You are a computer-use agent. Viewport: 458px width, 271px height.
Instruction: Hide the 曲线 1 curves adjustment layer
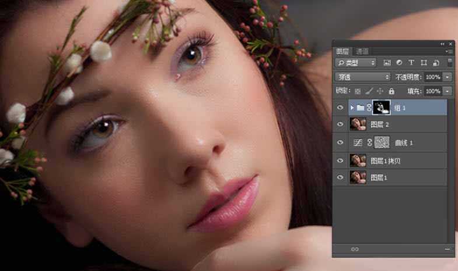[341, 142]
